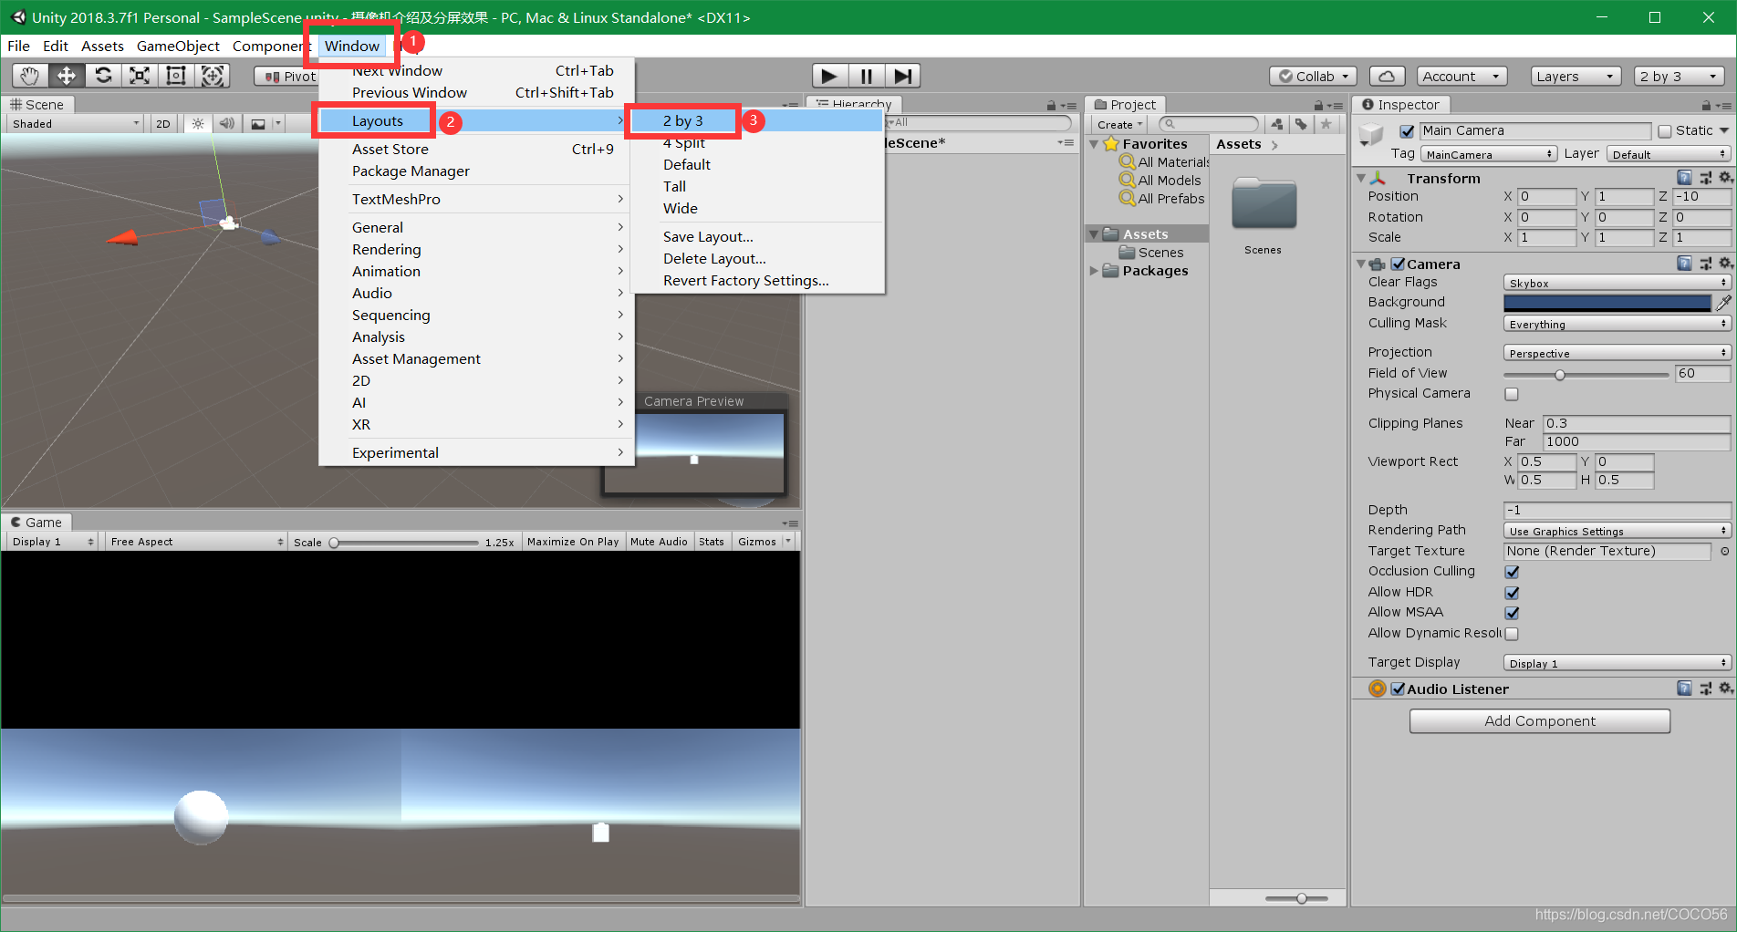The width and height of the screenshot is (1737, 932).
Task: Toggle Static checkbox
Action: pos(1665,131)
